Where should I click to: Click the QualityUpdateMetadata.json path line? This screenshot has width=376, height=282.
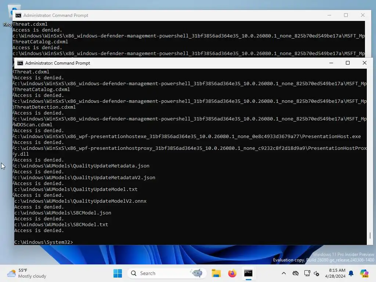(82, 166)
